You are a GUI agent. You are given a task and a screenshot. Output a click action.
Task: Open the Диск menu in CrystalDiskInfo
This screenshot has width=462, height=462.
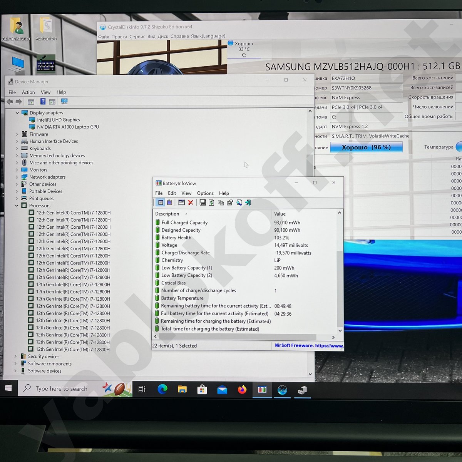click(x=163, y=36)
